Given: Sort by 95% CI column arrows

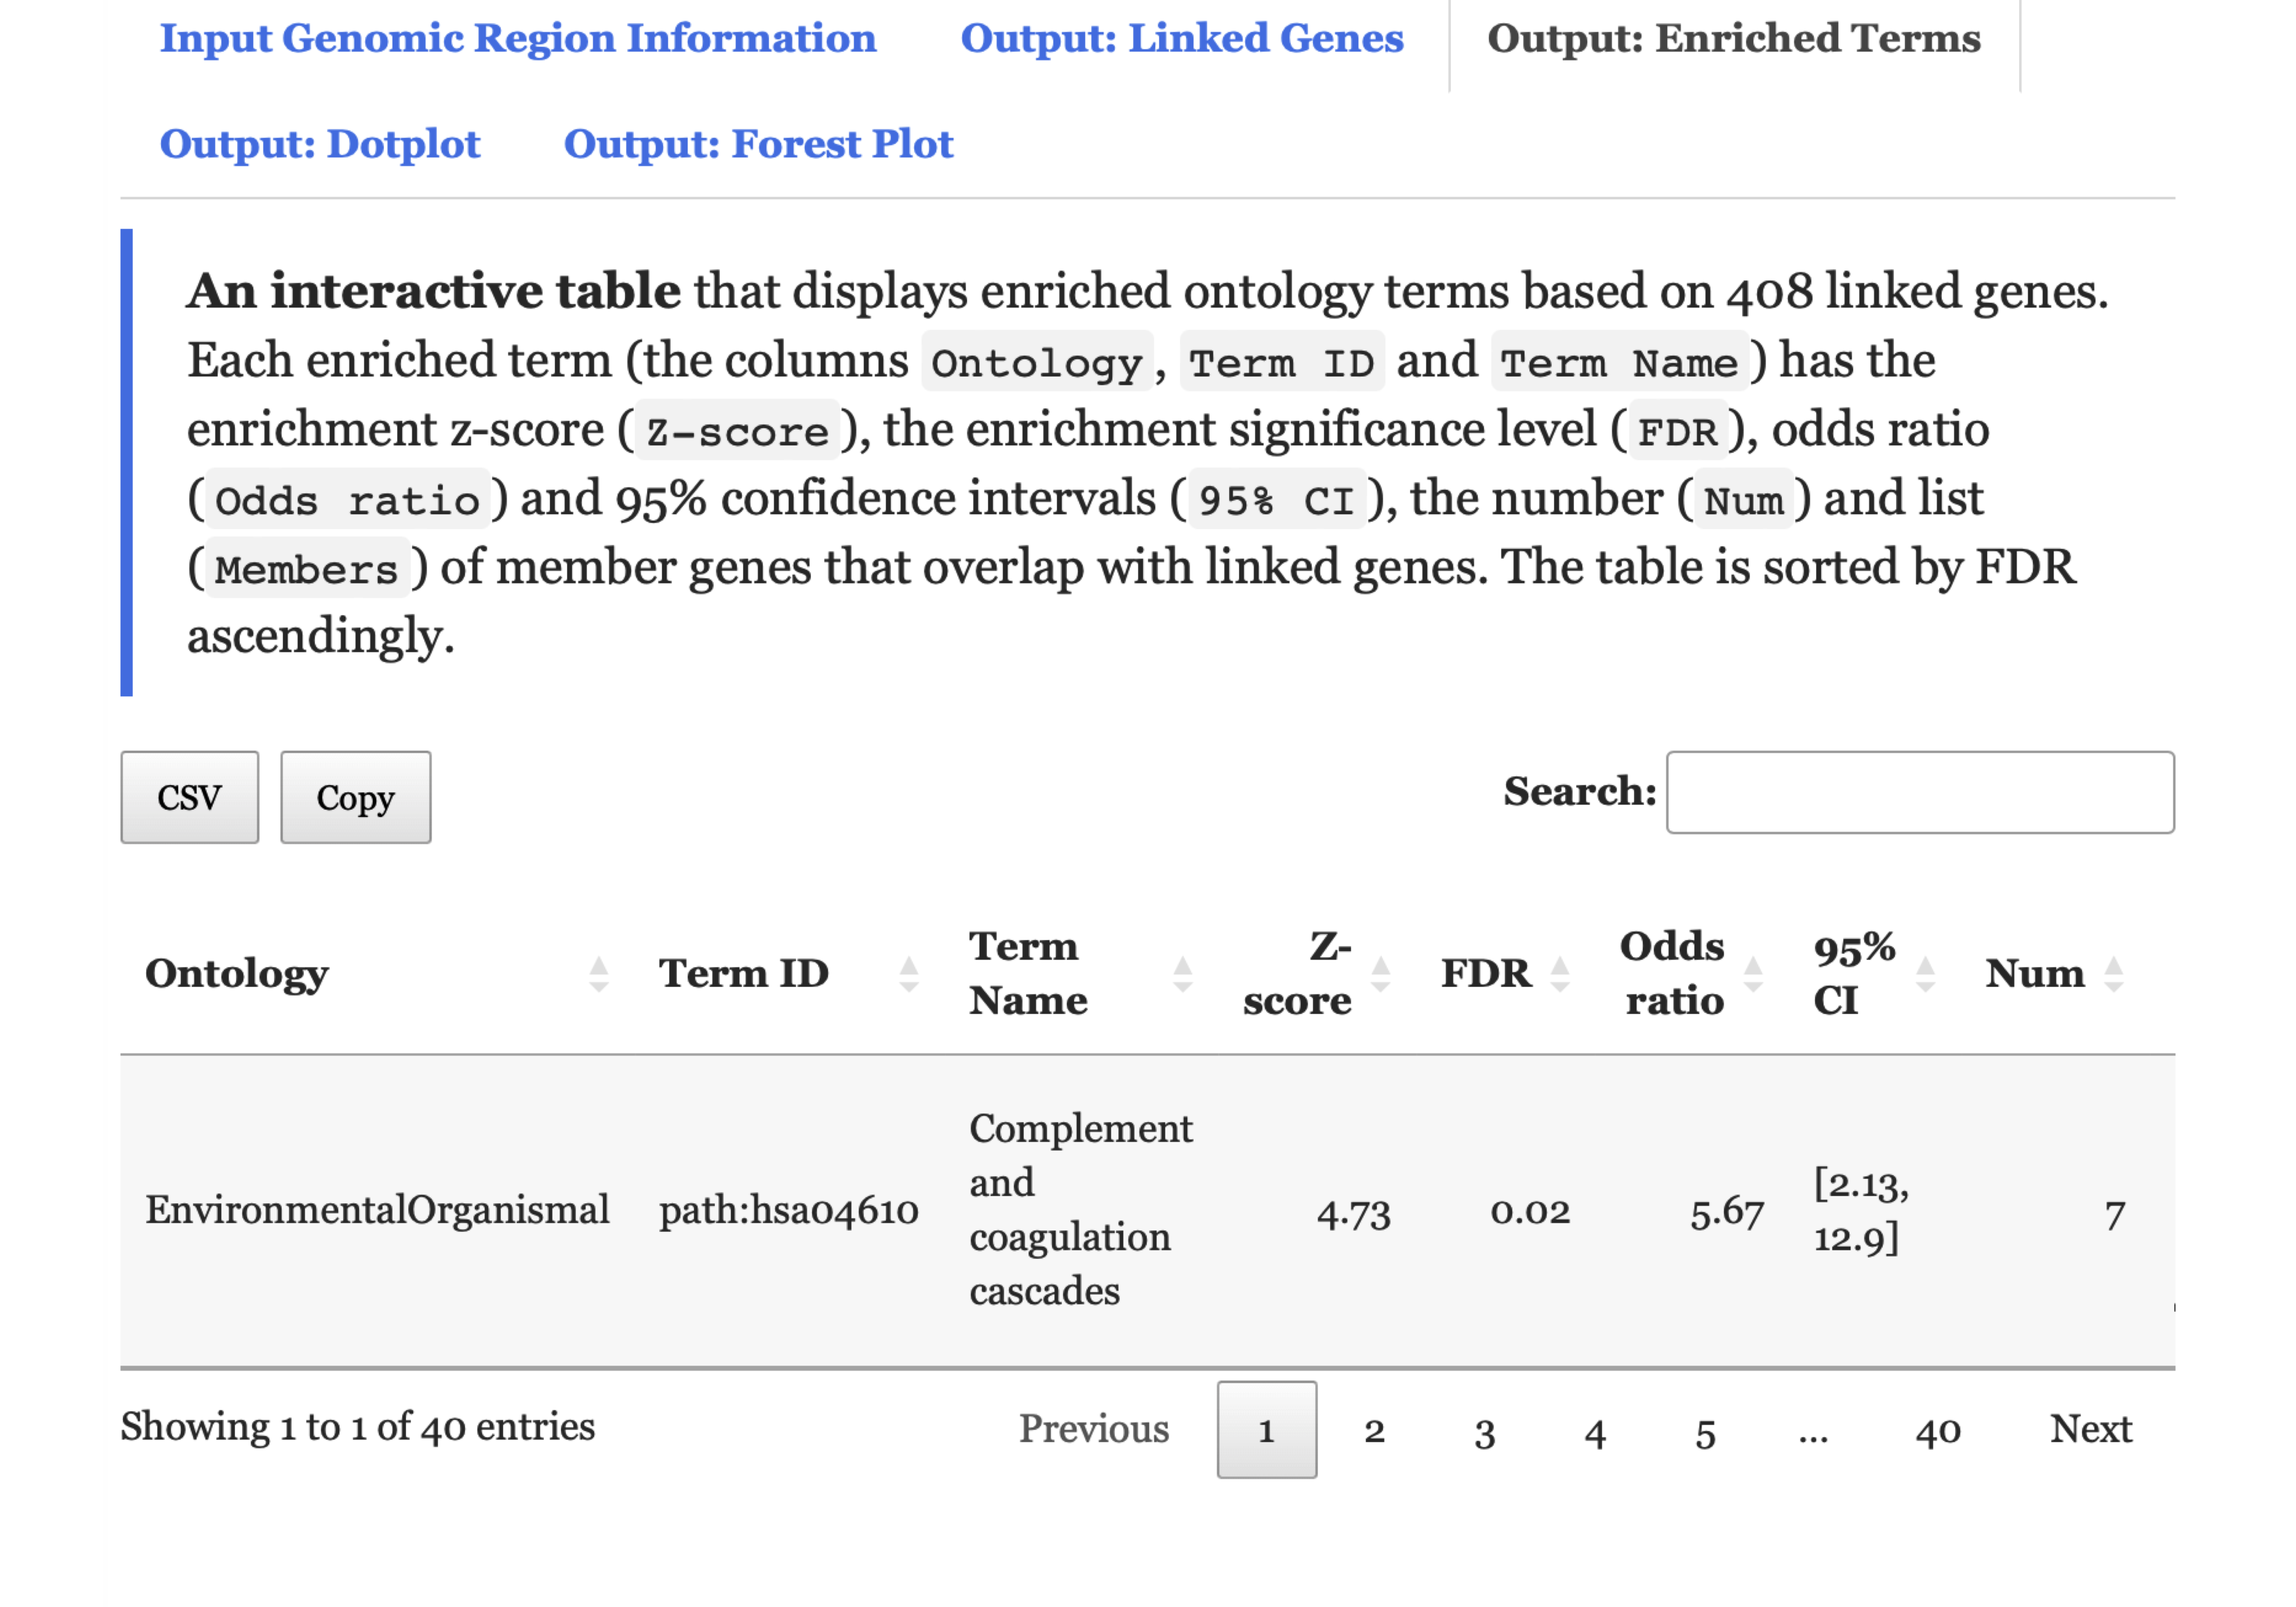Looking at the screenshot, I should pos(1925,973).
